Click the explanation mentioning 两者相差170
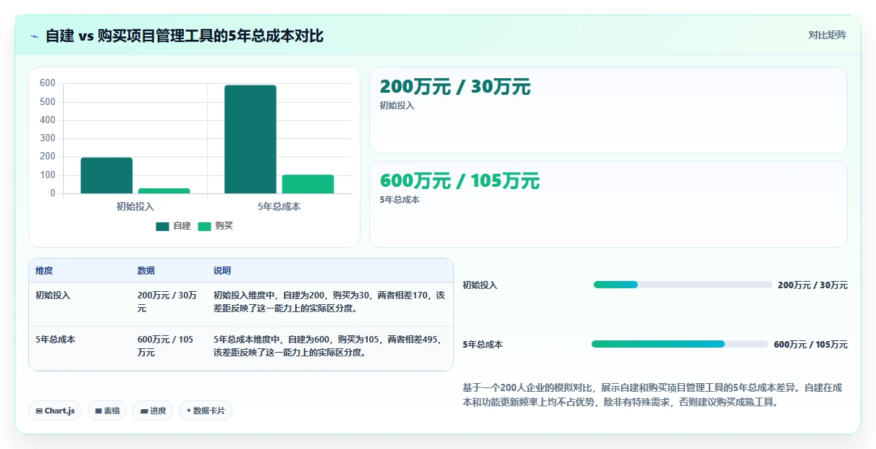The image size is (876, 449). 329,302
